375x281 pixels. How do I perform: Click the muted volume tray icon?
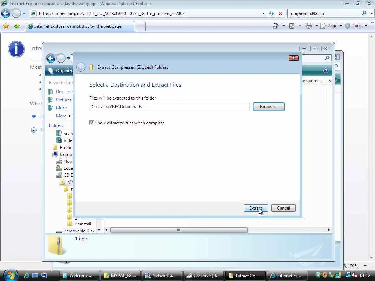click(354, 275)
